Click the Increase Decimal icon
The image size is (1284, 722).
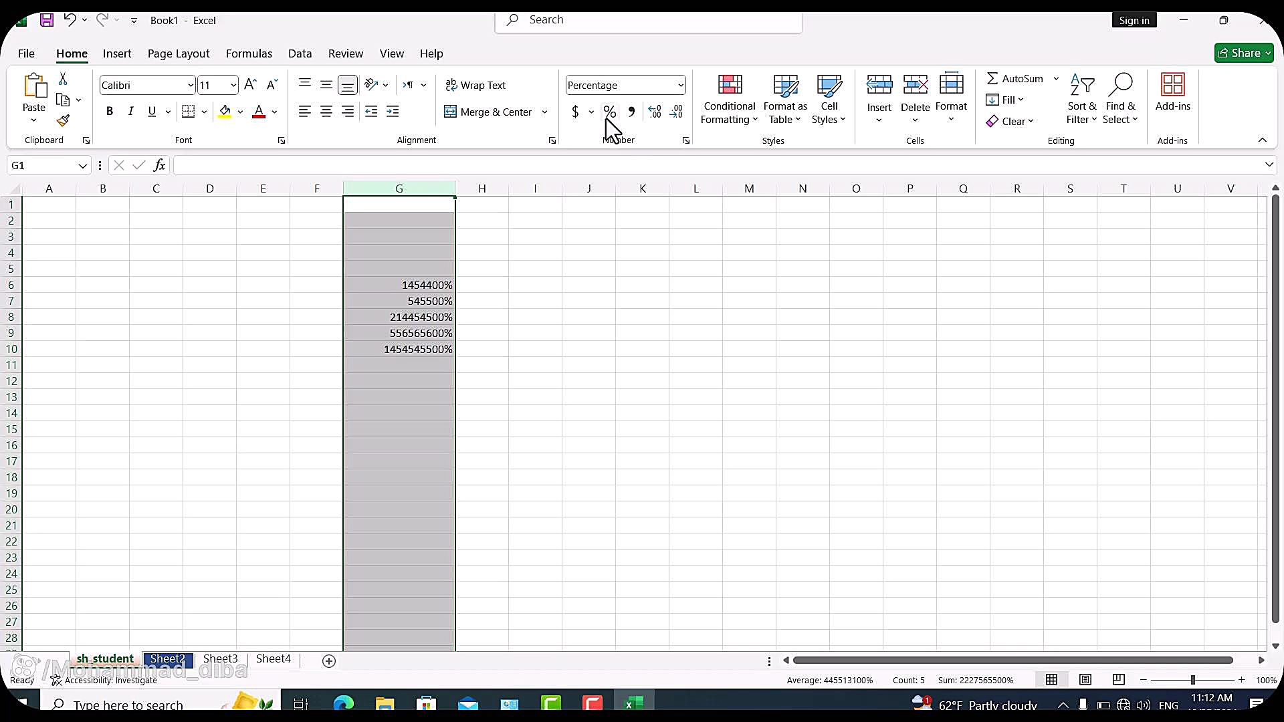click(655, 112)
